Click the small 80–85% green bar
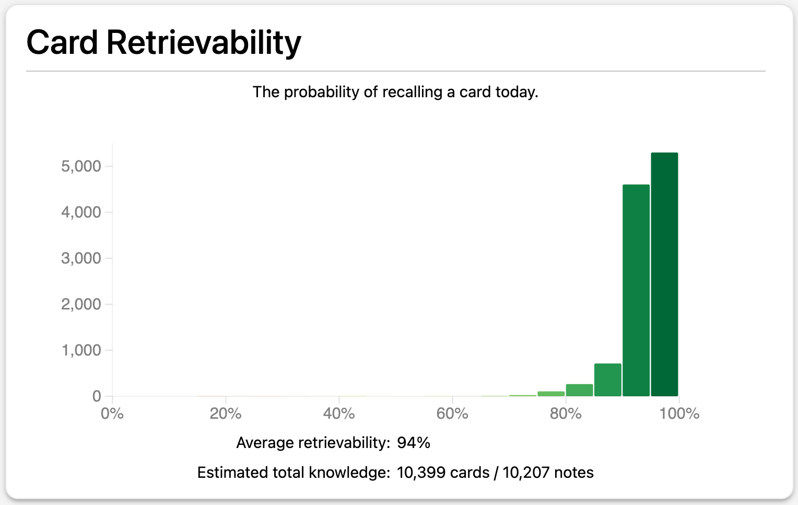The width and height of the screenshot is (798, 505). [580, 391]
